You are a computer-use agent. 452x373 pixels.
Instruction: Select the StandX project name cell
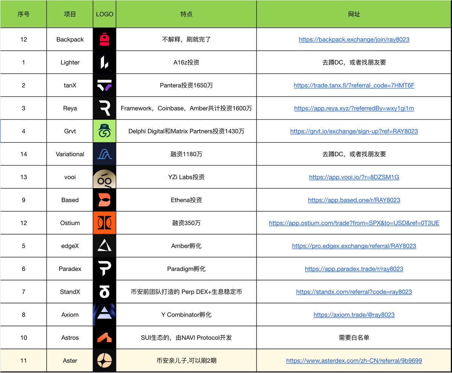click(x=70, y=292)
